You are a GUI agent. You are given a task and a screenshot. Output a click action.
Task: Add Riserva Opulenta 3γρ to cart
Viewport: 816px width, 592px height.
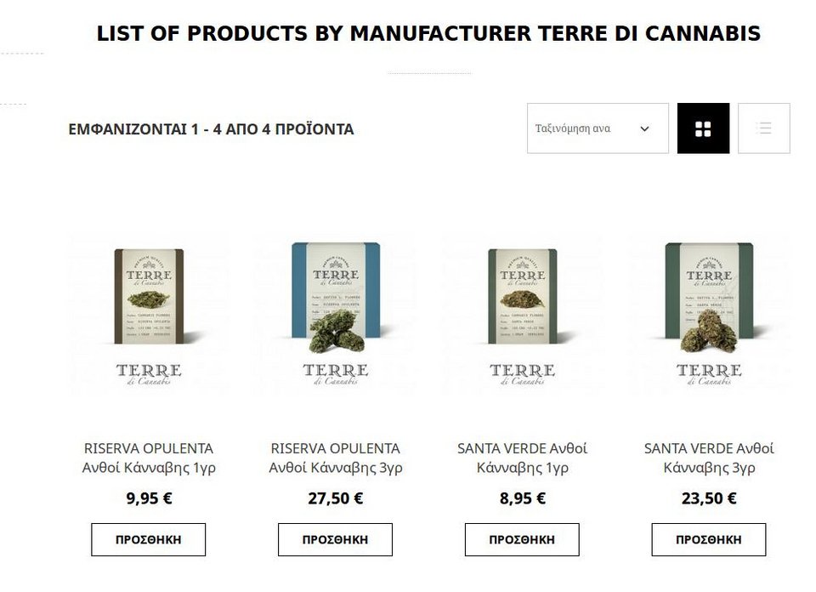(335, 539)
